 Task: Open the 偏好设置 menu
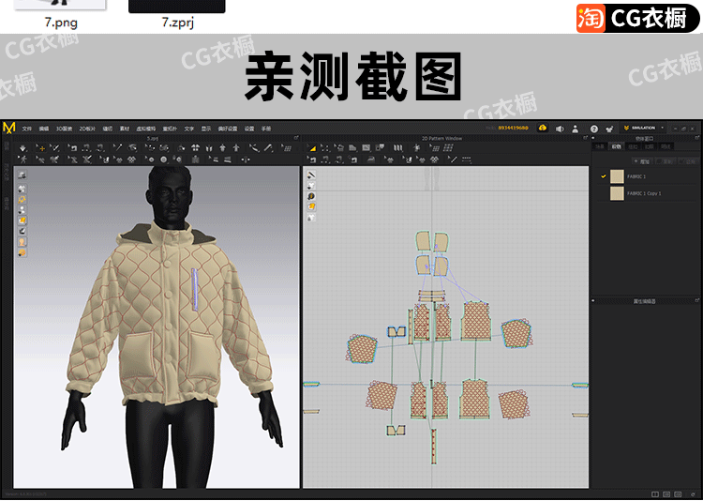[x=228, y=129]
